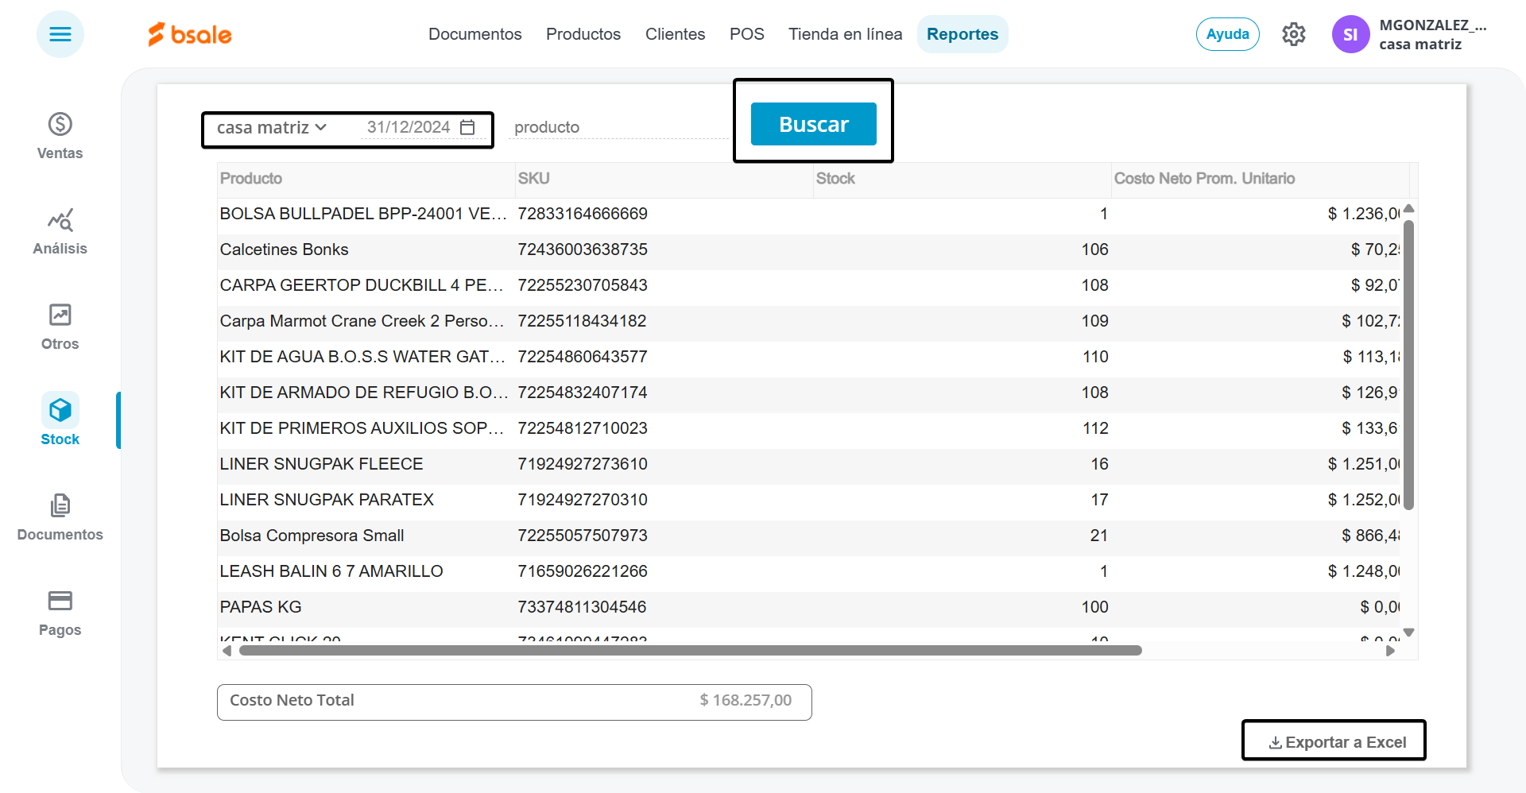Click stock value 112
The image size is (1526, 793).
pyautogui.click(x=1095, y=428)
